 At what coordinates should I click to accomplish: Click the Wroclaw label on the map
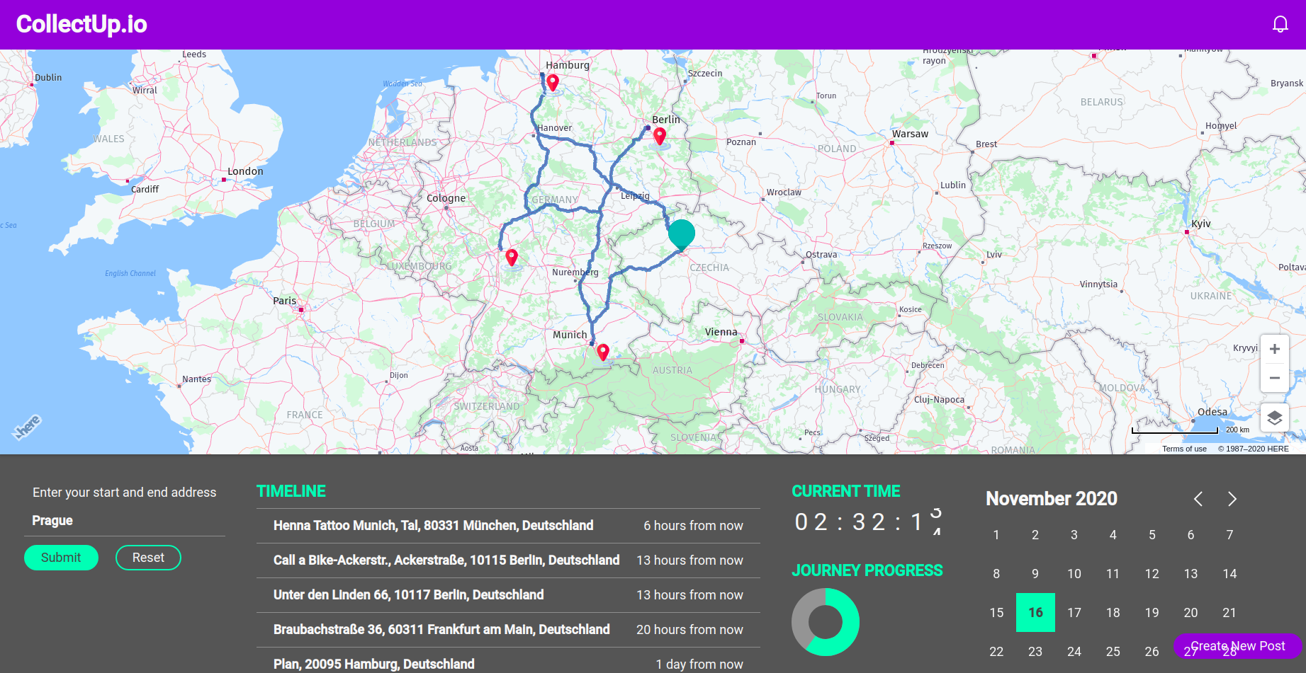784,192
